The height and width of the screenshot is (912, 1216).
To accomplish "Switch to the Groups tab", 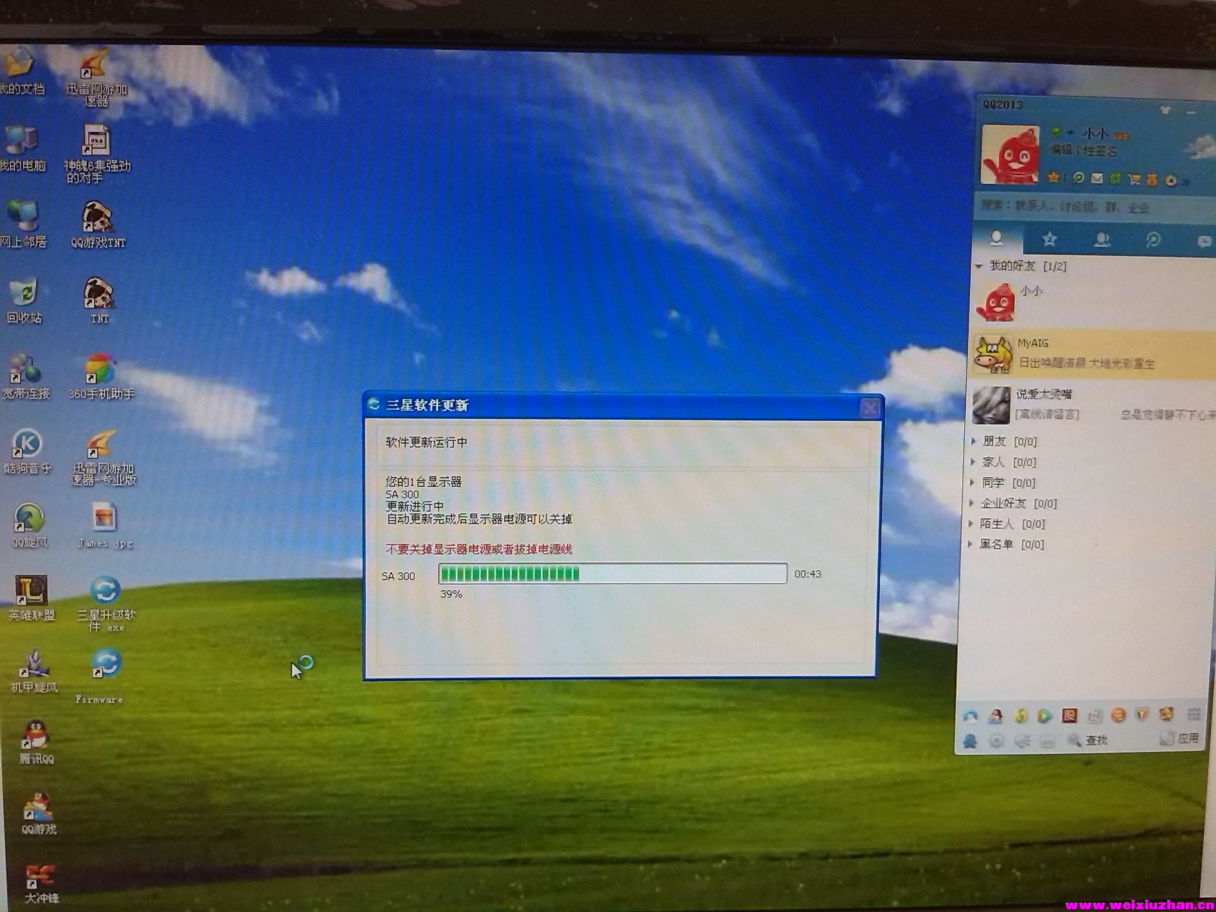I will click(1102, 240).
